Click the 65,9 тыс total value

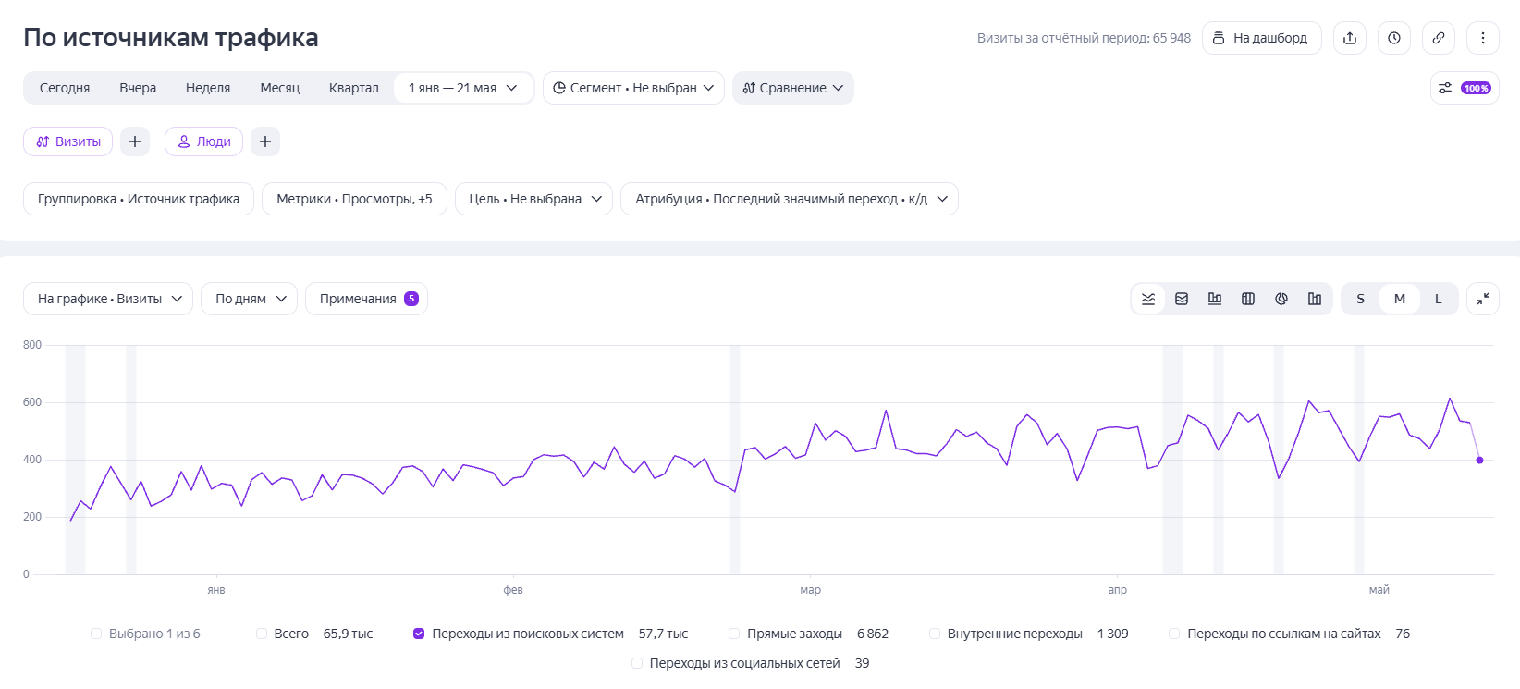(348, 634)
